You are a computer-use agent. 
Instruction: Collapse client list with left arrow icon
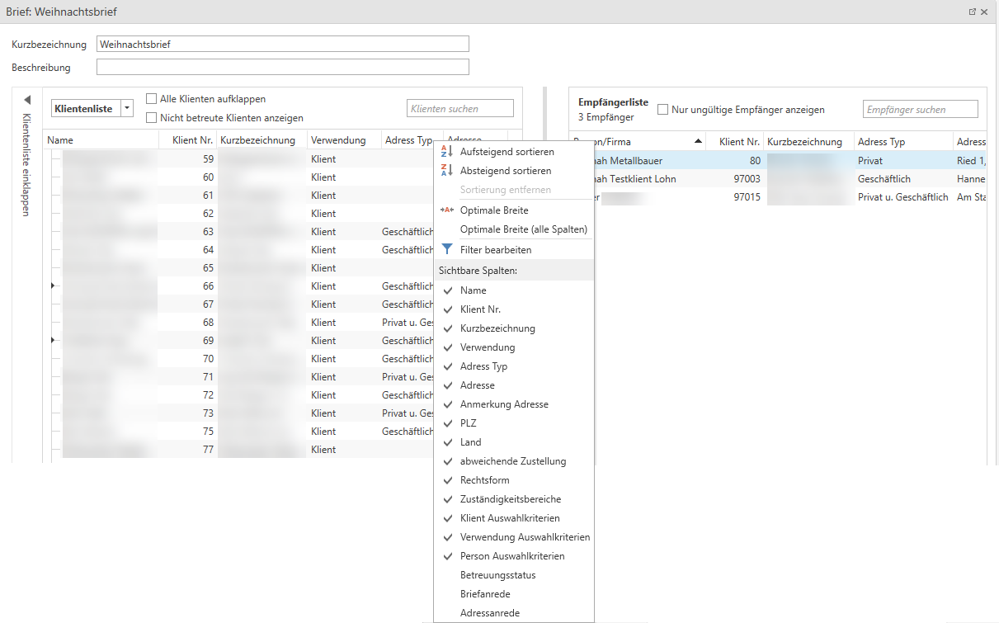coord(26,100)
